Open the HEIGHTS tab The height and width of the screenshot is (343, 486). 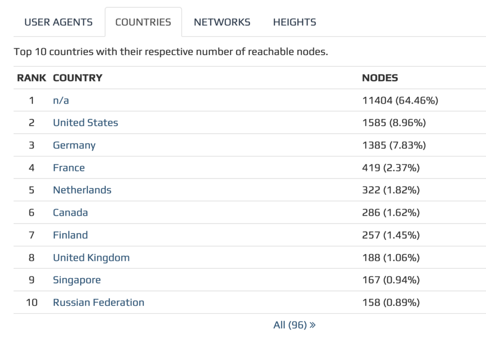coord(294,22)
